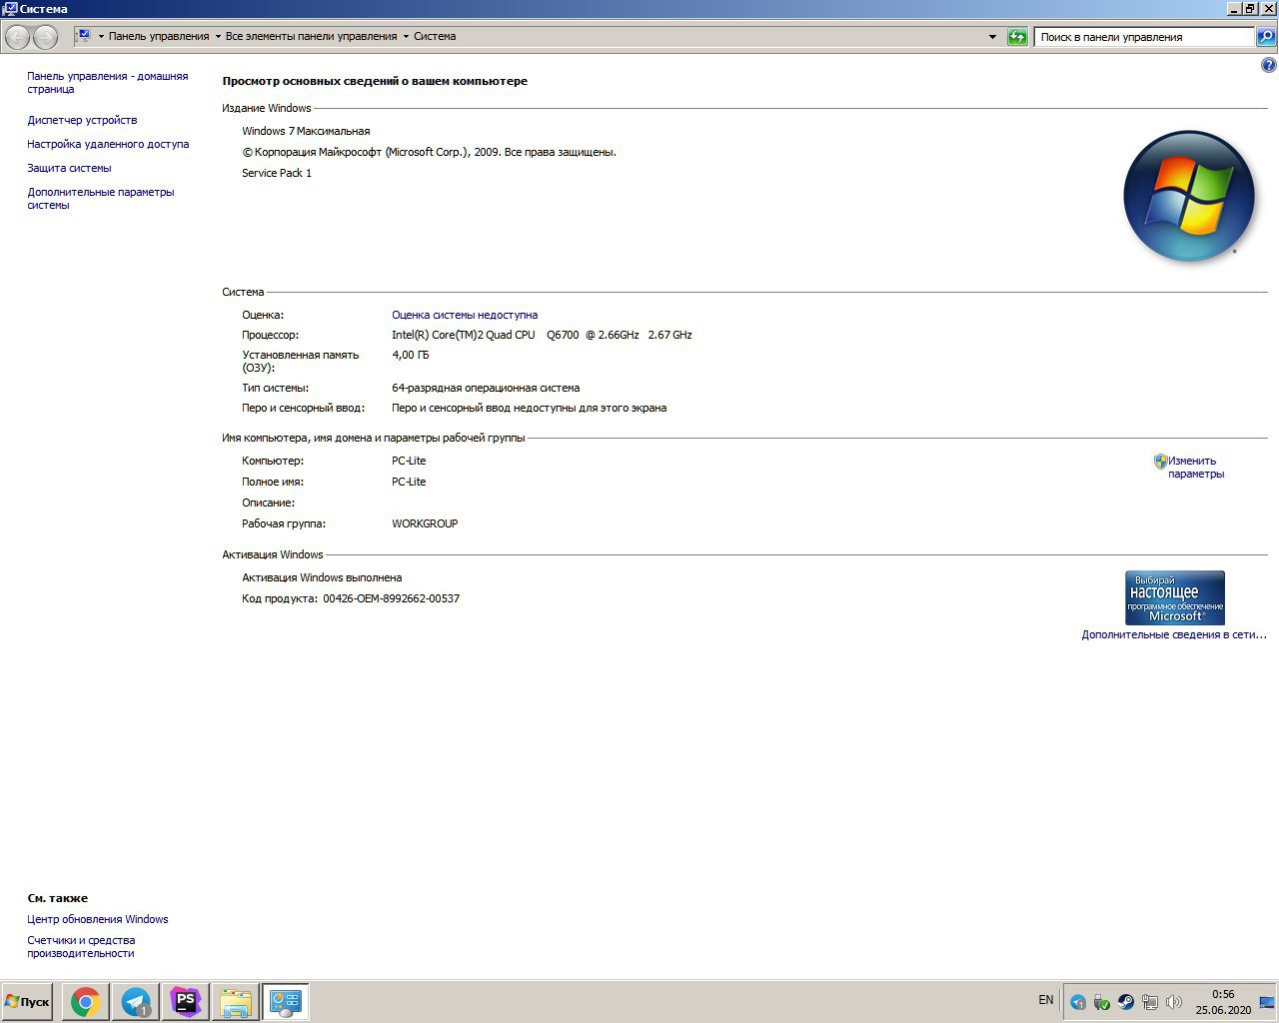Click the control panel icon in the address bar
1279x1023 pixels.
tap(84, 36)
